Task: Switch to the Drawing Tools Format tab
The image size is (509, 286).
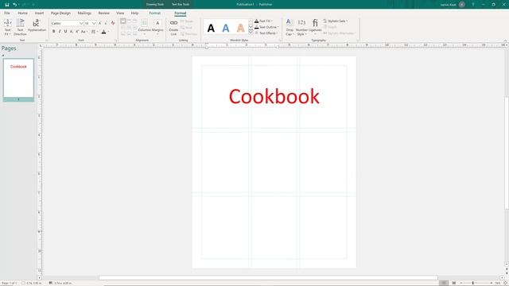Action: (155, 13)
